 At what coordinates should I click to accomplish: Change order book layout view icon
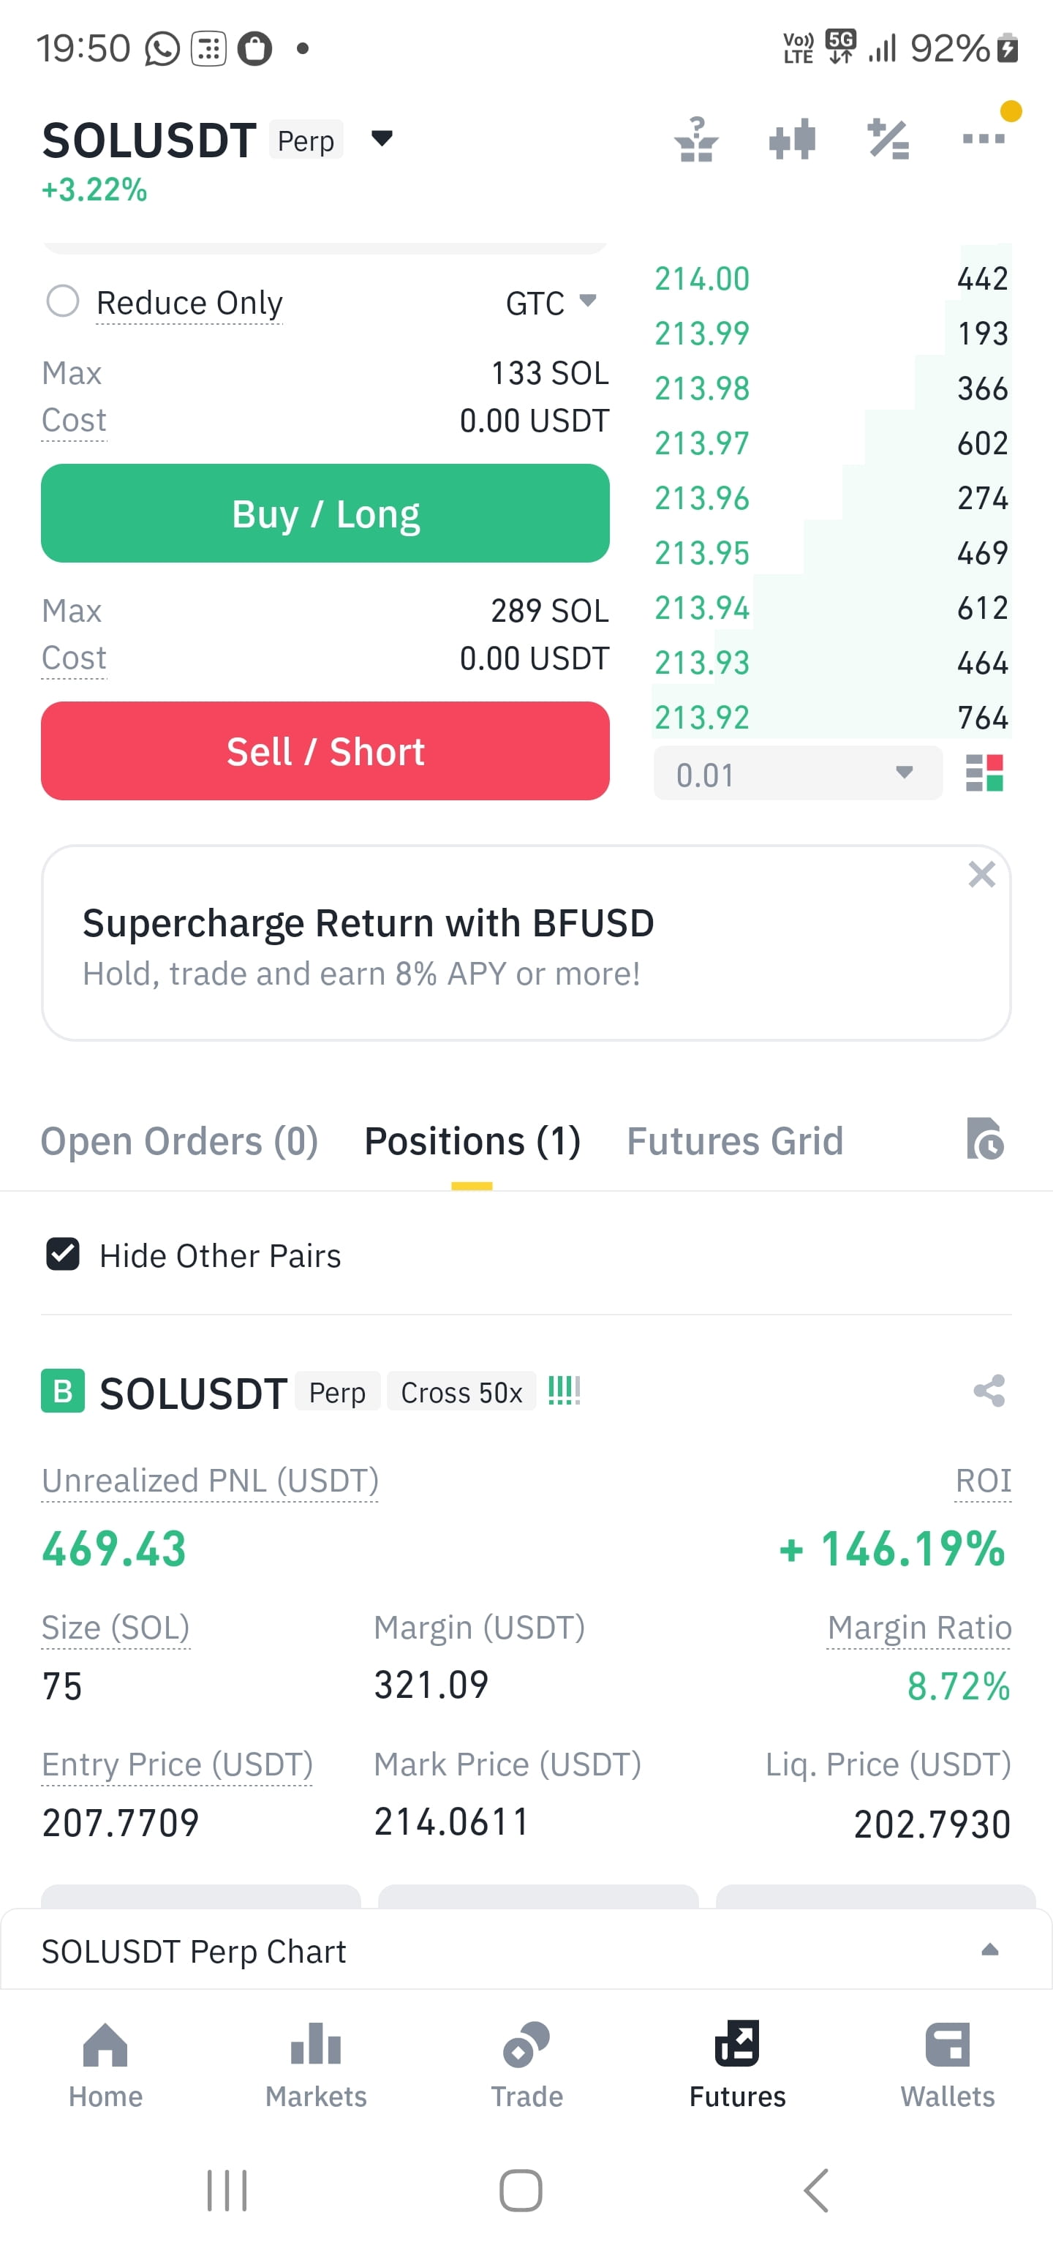984,773
